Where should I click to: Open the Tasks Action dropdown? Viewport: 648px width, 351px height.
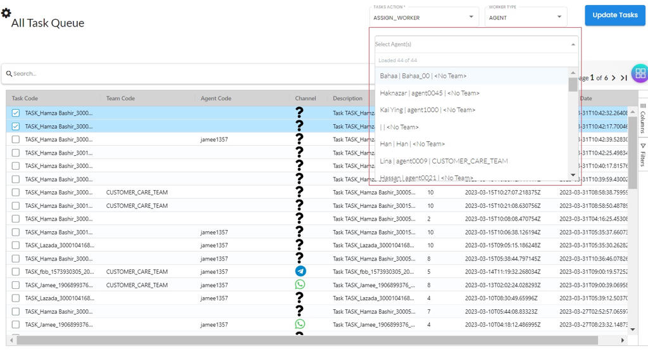pos(424,17)
